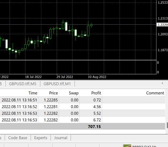Click the trade list vertical scrollbar thumb
The height and width of the screenshot is (147, 168).
click(167, 125)
